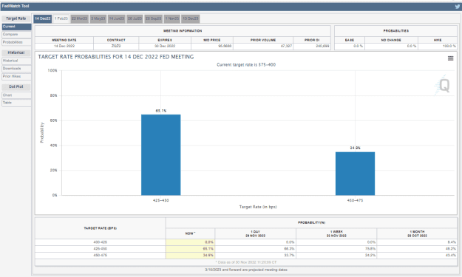
Task: Click the 450-475 target rate row label
Action: pos(101,256)
